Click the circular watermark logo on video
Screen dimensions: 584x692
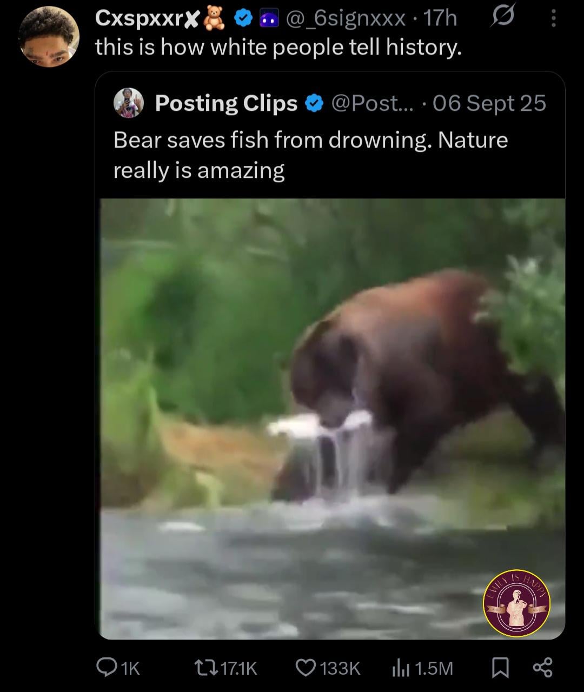pyautogui.click(x=516, y=603)
